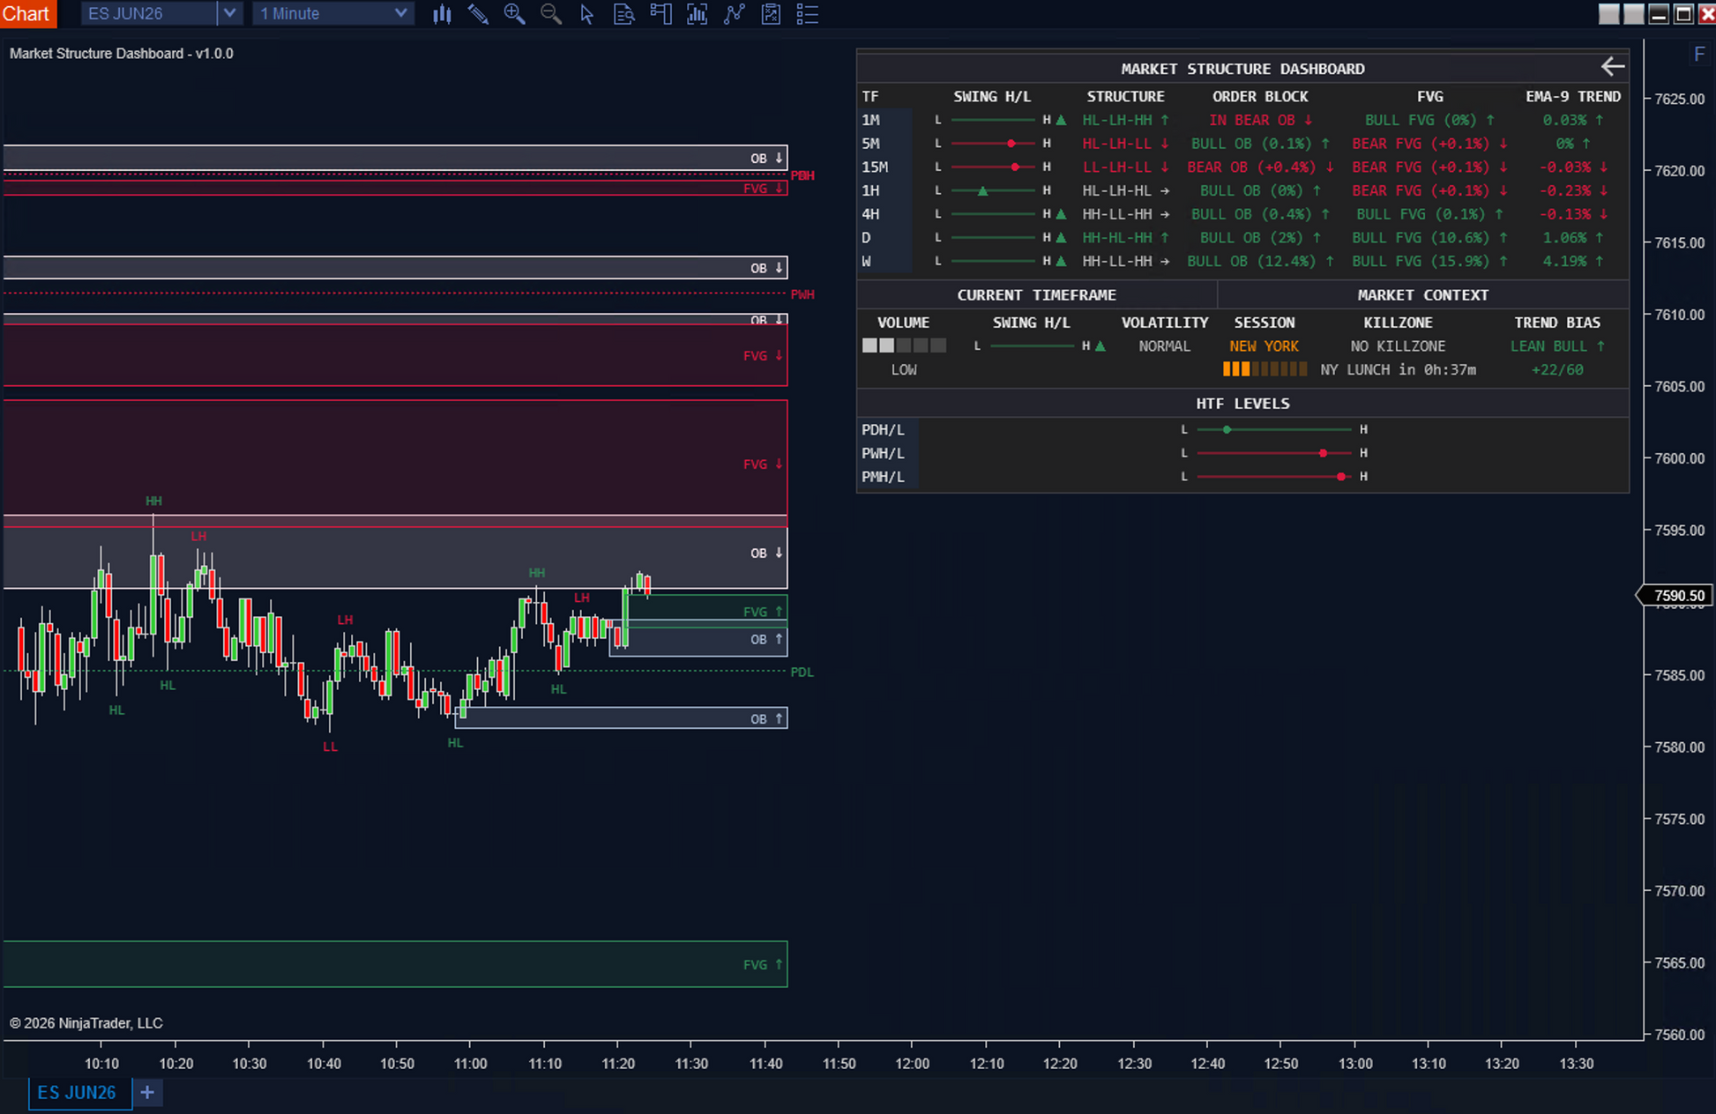The height and width of the screenshot is (1114, 1716).
Task: Click the BULL OB (0.1%) cell
Action: pos(1260,144)
